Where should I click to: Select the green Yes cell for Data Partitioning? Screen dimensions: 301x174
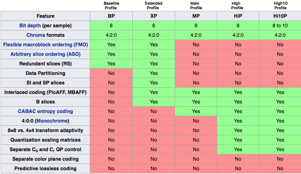154,73
